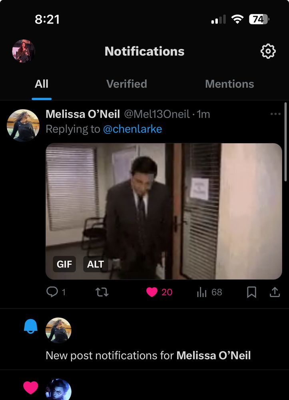Switch to the Mentions tab
The height and width of the screenshot is (400, 289).
(229, 84)
